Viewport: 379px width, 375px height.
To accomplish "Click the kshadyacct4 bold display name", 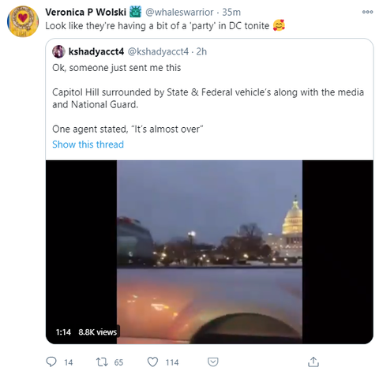I will pos(96,51).
